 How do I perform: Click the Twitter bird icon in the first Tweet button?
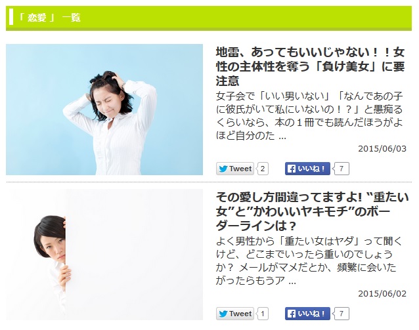[x=223, y=169]
